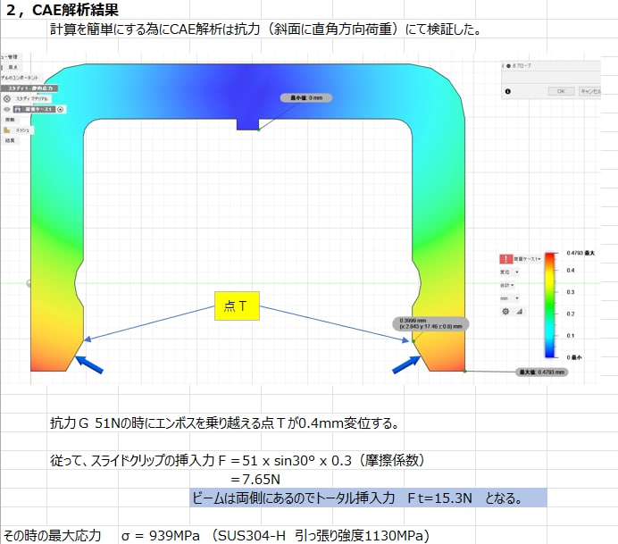The image size is (618, 544).
Task: Select the cell with 挿入力 F formula
Action: [x=238, y=460]
